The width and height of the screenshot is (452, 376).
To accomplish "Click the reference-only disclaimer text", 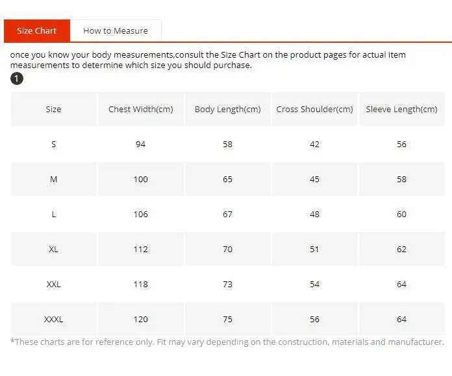I will point(227,342).
